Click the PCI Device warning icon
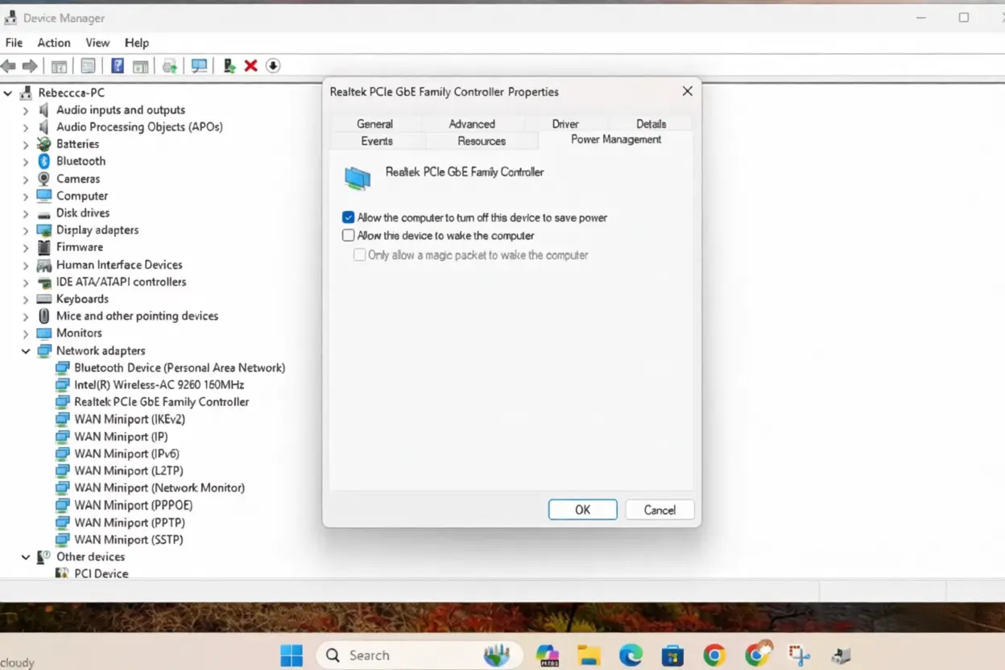 [x=62, y=573]
